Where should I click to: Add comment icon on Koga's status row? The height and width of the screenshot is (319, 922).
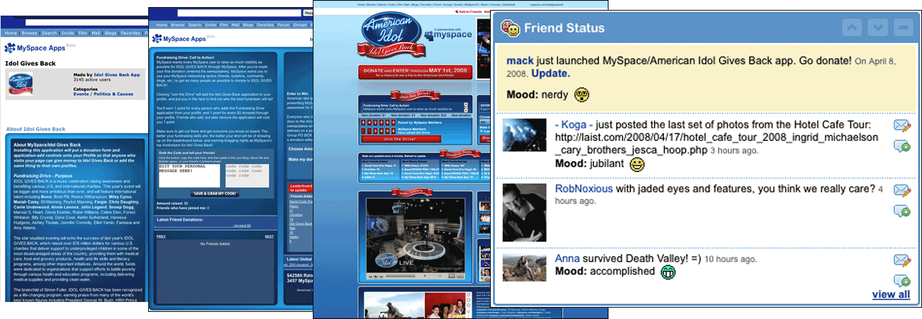902,146
